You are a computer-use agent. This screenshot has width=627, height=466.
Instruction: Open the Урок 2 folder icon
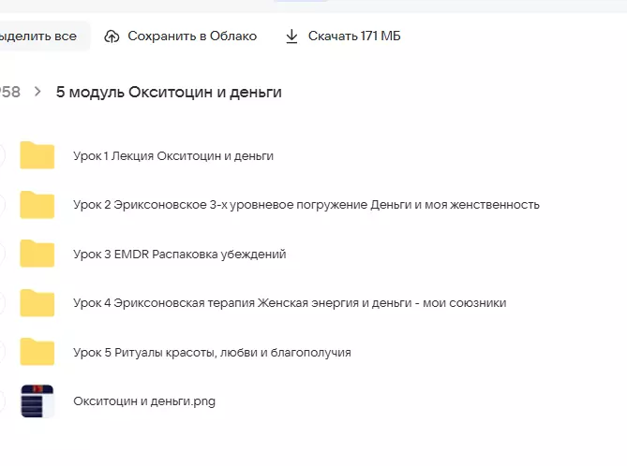click(37, 204)
